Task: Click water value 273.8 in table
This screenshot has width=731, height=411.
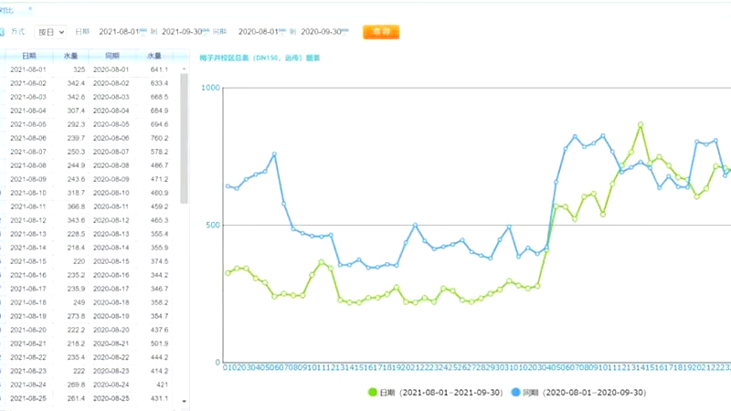Action: (76, 316)
